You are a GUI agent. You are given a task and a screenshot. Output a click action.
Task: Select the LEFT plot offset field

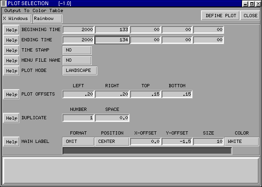point(78,94)
